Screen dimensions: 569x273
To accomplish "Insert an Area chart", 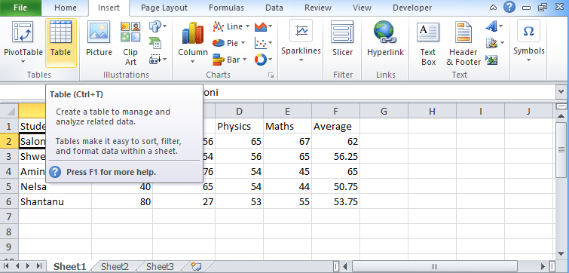I will pos(264,26).
